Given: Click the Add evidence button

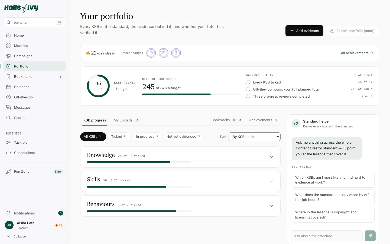Looking at the screenshot, I should click(x=304, y=31).
